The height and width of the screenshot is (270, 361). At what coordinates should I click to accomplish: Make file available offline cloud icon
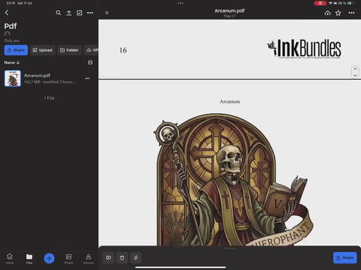click(328, 13)
